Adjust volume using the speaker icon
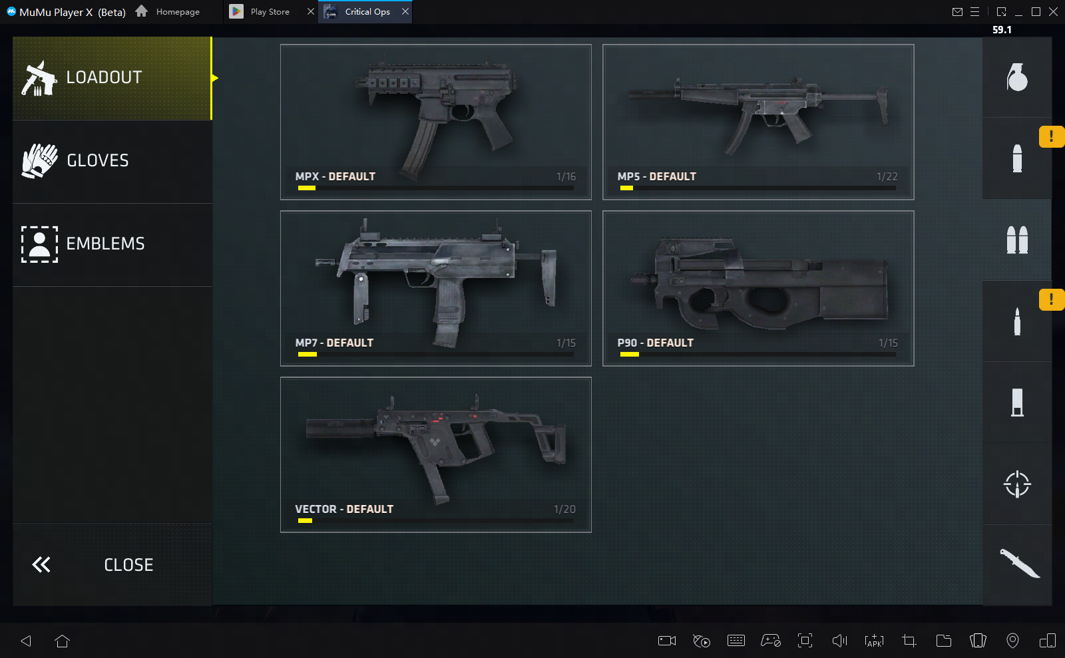The height and width of the screenshot is (658, 1065). point(840,641)
